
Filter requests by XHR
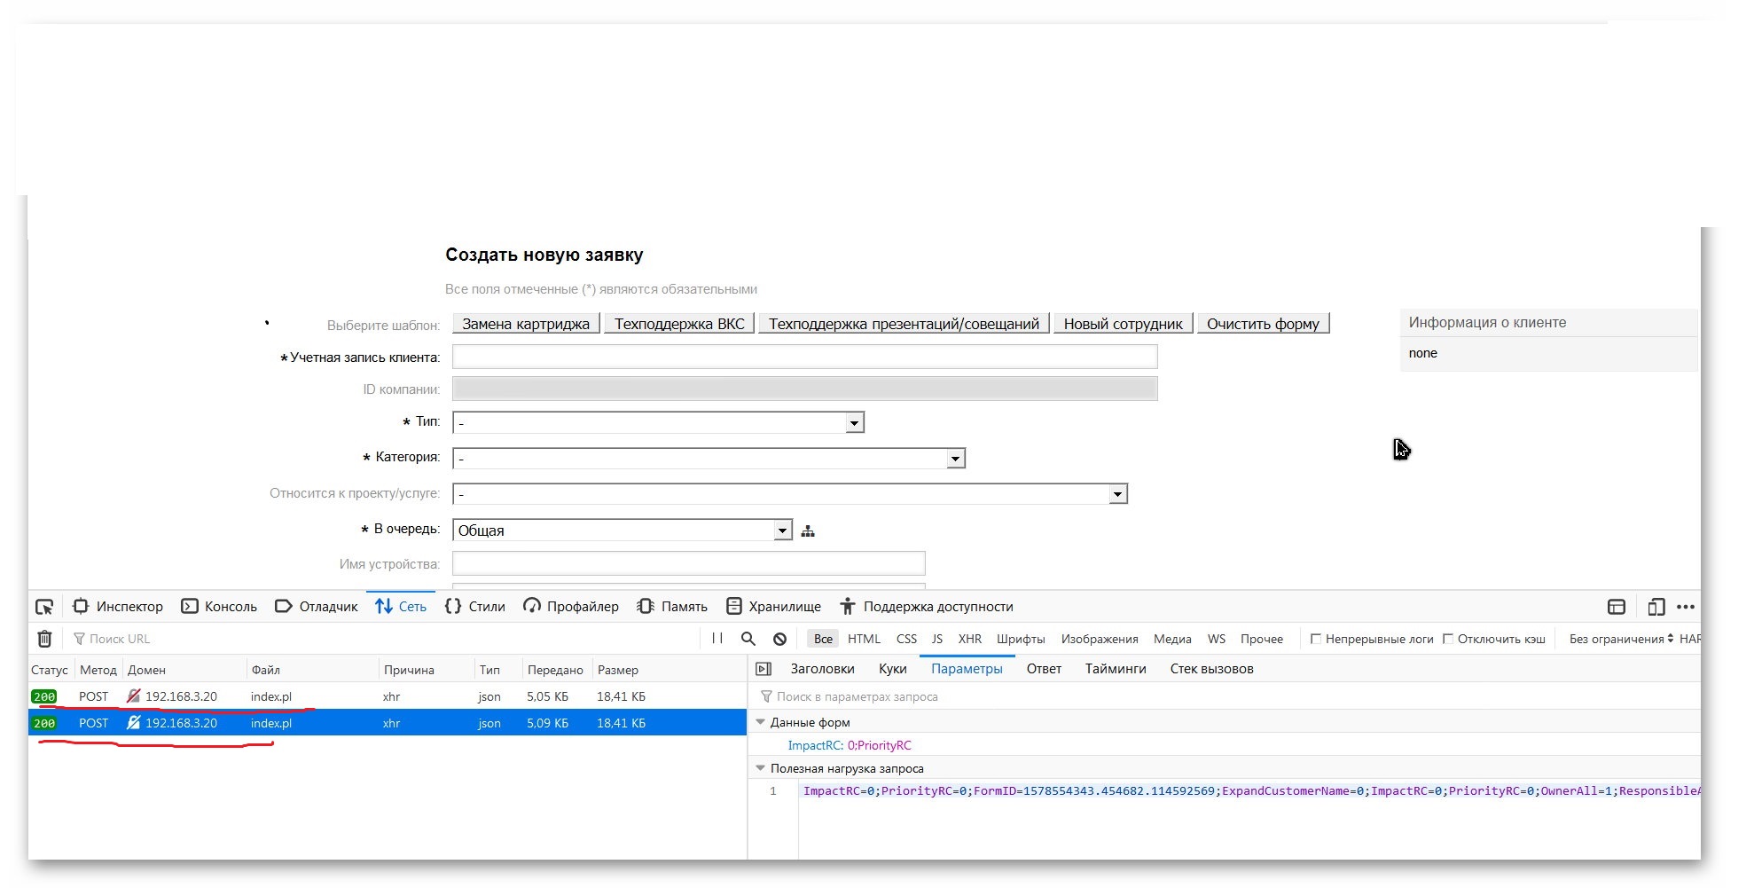click(x=970, y=639)
